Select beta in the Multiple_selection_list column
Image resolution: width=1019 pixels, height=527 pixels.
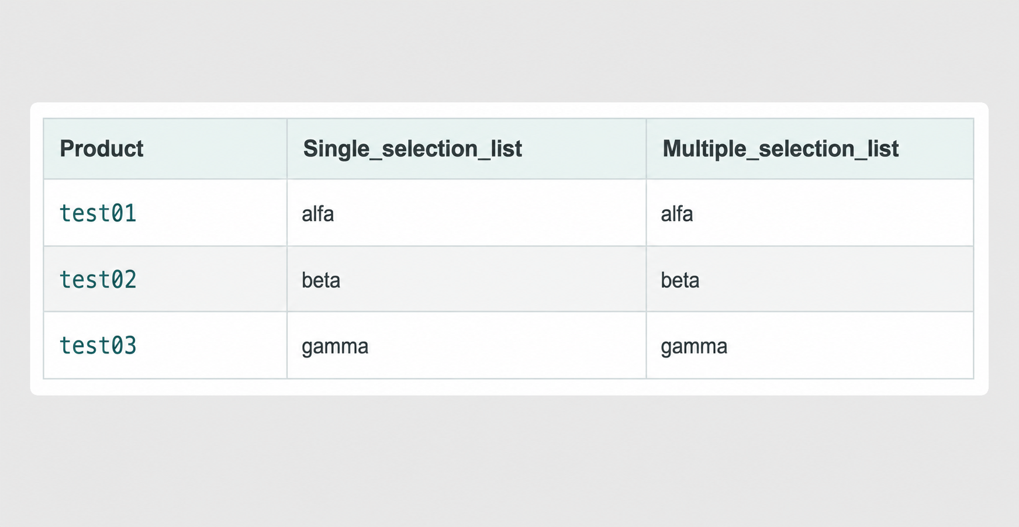(680, 280)
